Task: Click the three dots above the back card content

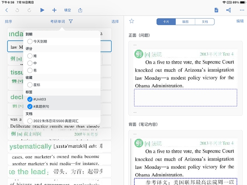Action: [x=135, y=134]
